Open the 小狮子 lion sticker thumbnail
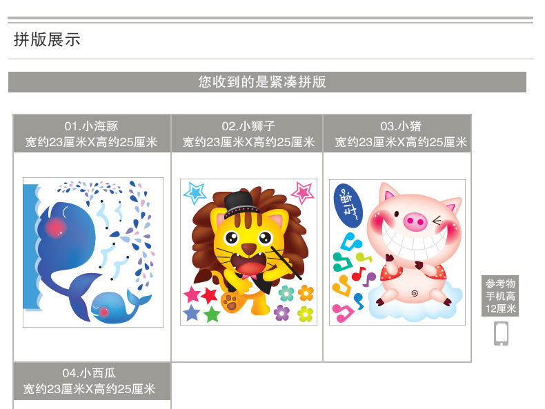Viewport: 545px width, 409px height. pyautogui.click(x=248, y=252)
